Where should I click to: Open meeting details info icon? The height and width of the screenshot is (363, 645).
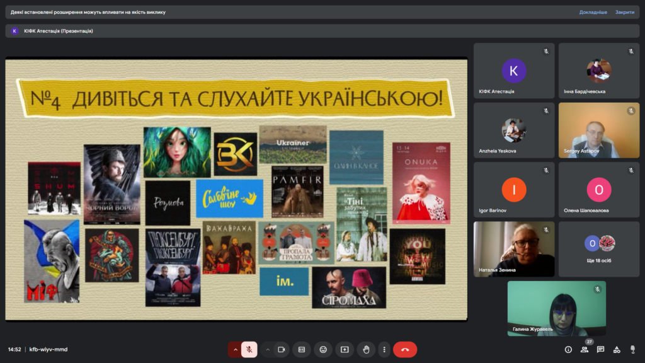(x=569, y=349)
